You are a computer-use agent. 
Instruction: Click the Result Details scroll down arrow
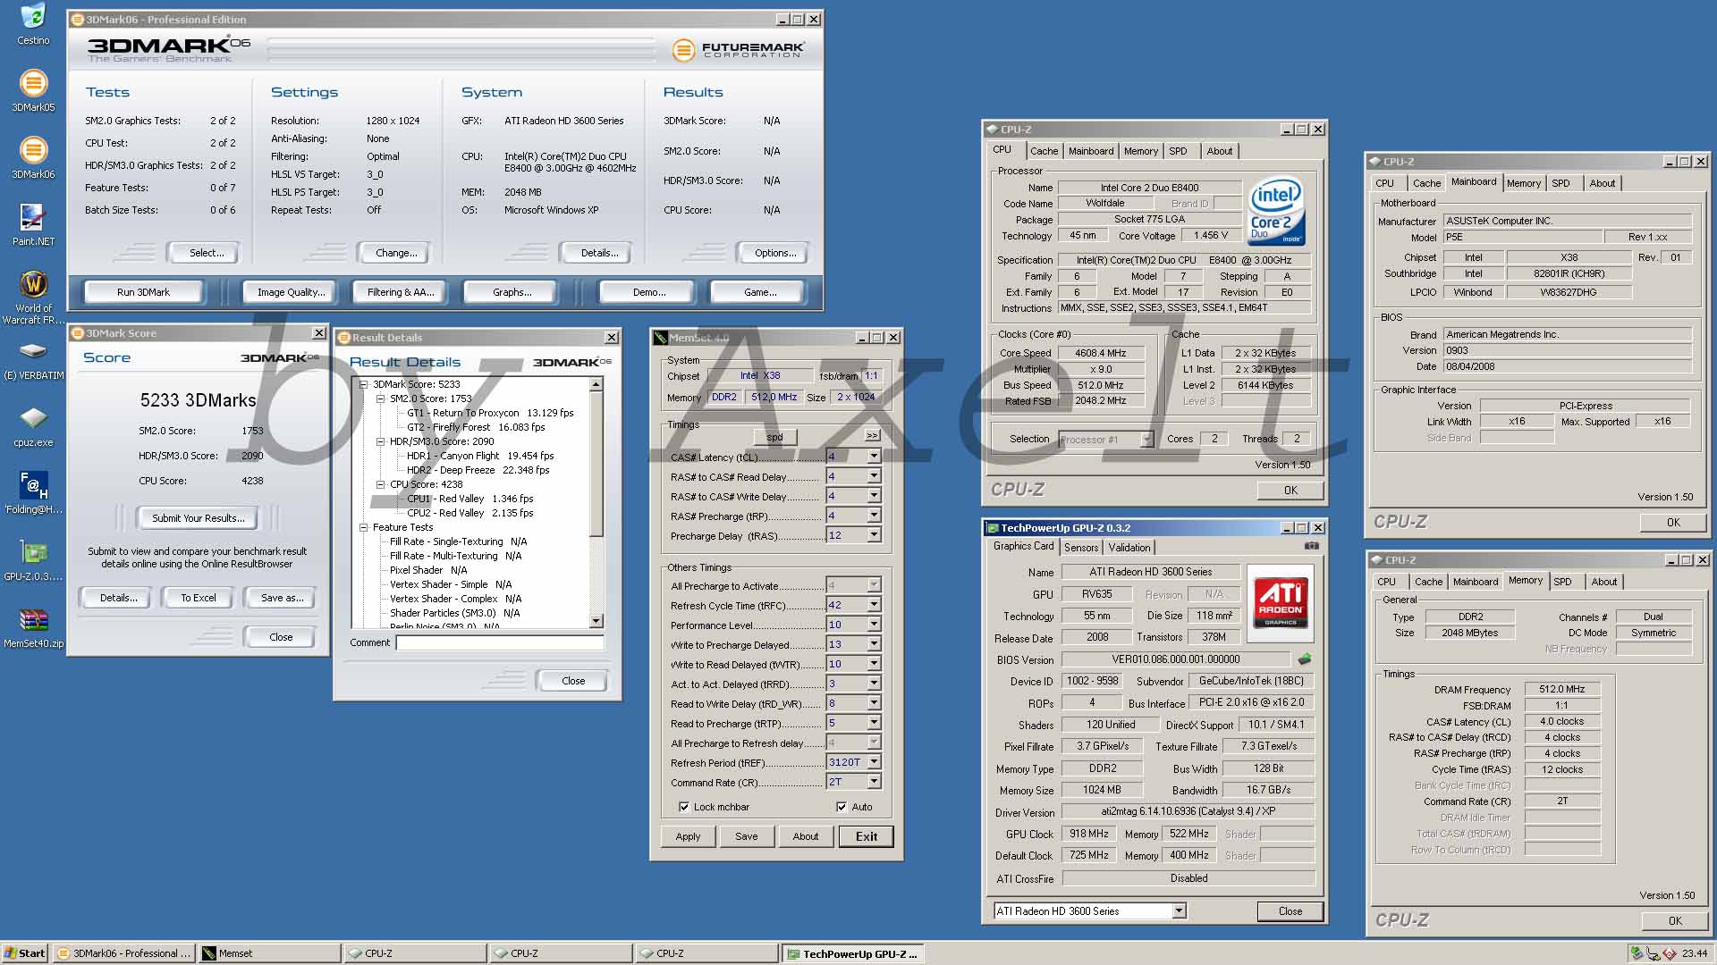pyautogui.click(x=596, y=621)
